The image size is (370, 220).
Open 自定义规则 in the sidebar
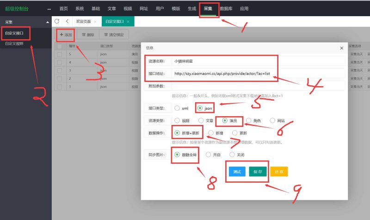click(14, 44)
